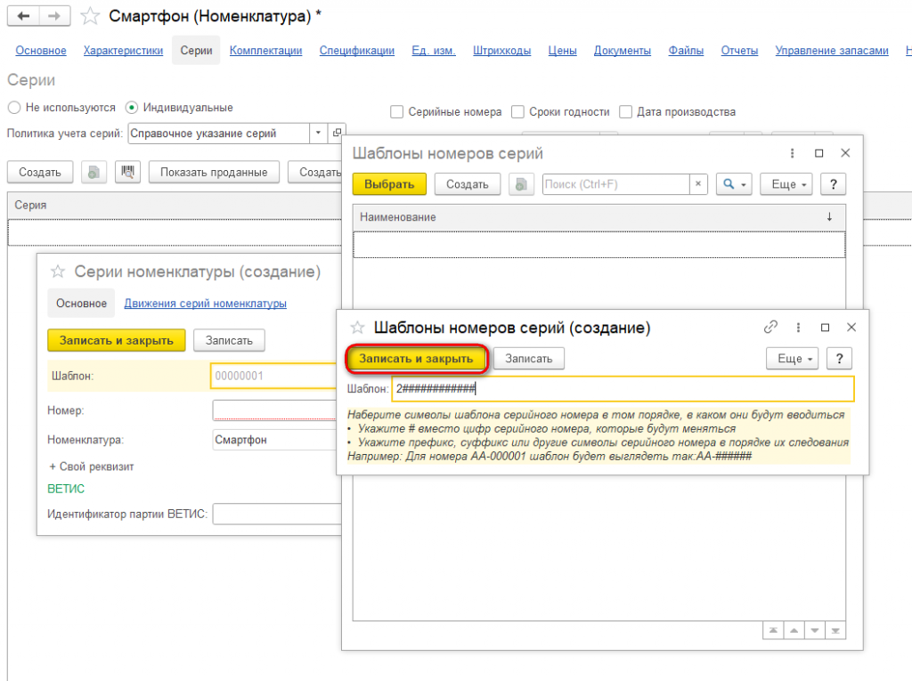
Task: Sort by the Наименование column header
Action: pyautogui.click(x=599, y=217)
